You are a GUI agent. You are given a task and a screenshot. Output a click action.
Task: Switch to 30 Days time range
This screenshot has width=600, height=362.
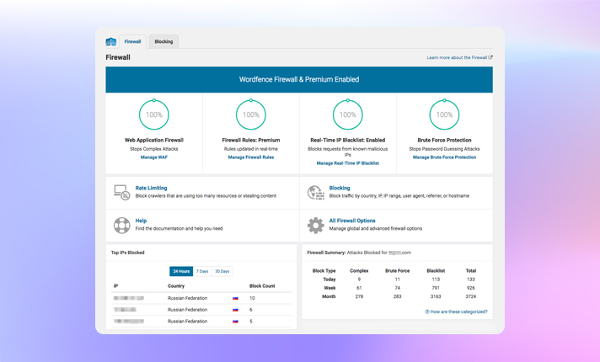click(222, 271)
